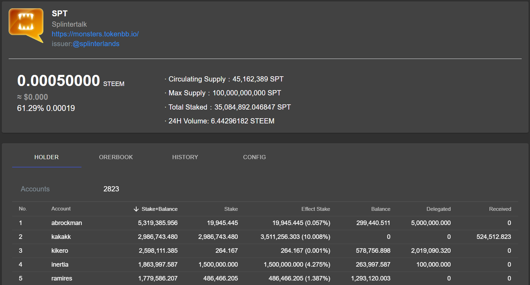Click the Total Staked 35,084,892.046847 SPT line
The width and height of the screenshot is (530, 285).
228,107
